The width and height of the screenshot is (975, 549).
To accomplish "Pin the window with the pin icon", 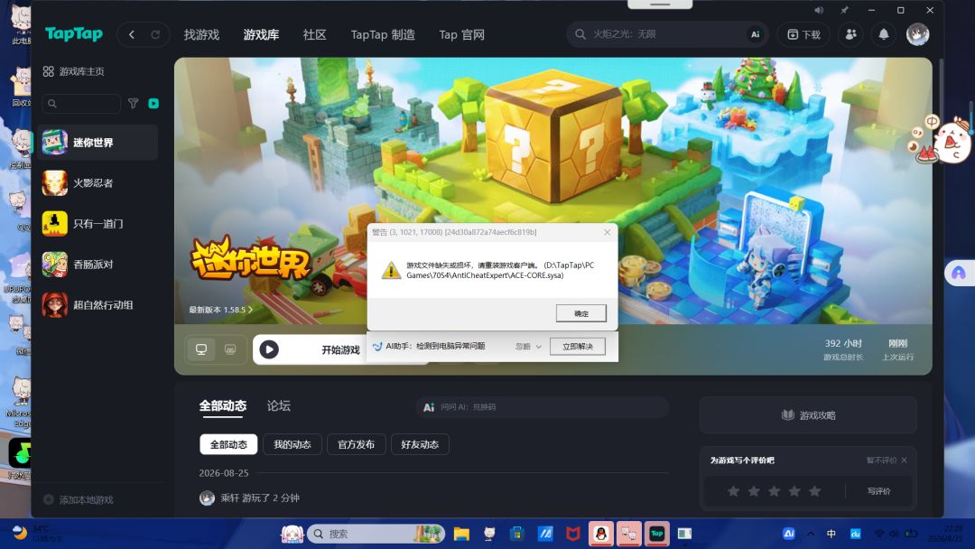I will (x=844, y=11).
